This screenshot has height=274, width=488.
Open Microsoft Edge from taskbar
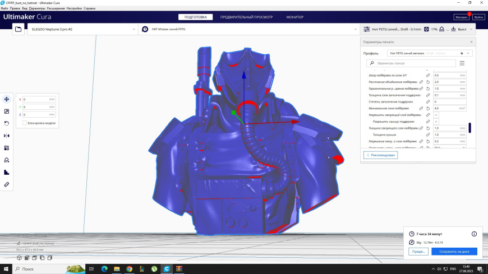104,269
